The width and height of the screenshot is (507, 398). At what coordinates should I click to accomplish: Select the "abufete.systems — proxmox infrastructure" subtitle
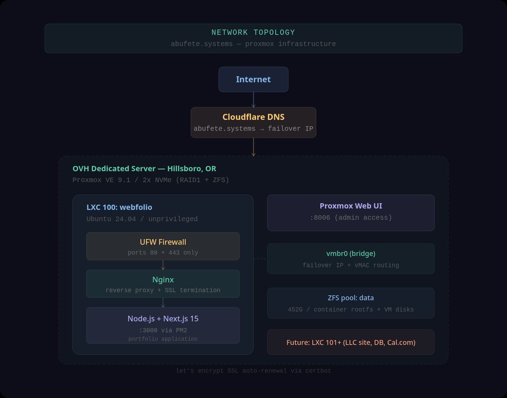point(253,44)
